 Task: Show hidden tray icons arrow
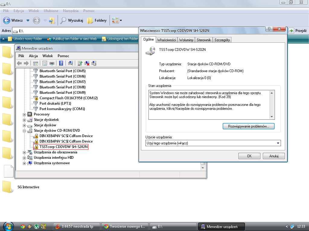tap(287, 226)
